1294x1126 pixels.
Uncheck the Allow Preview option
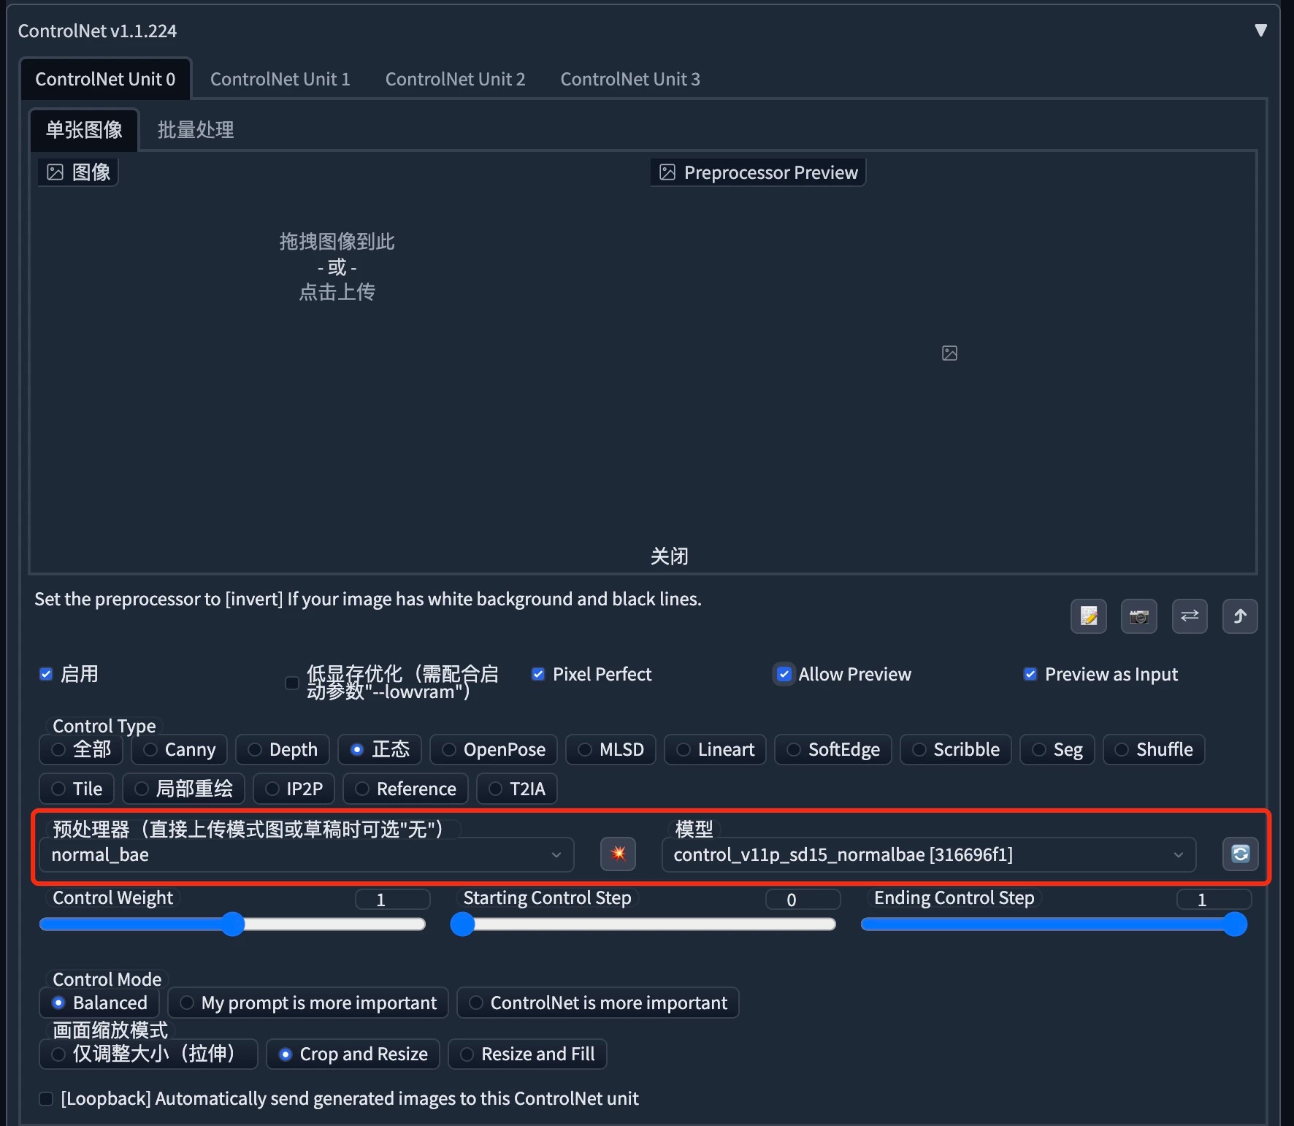click(784, 674)
